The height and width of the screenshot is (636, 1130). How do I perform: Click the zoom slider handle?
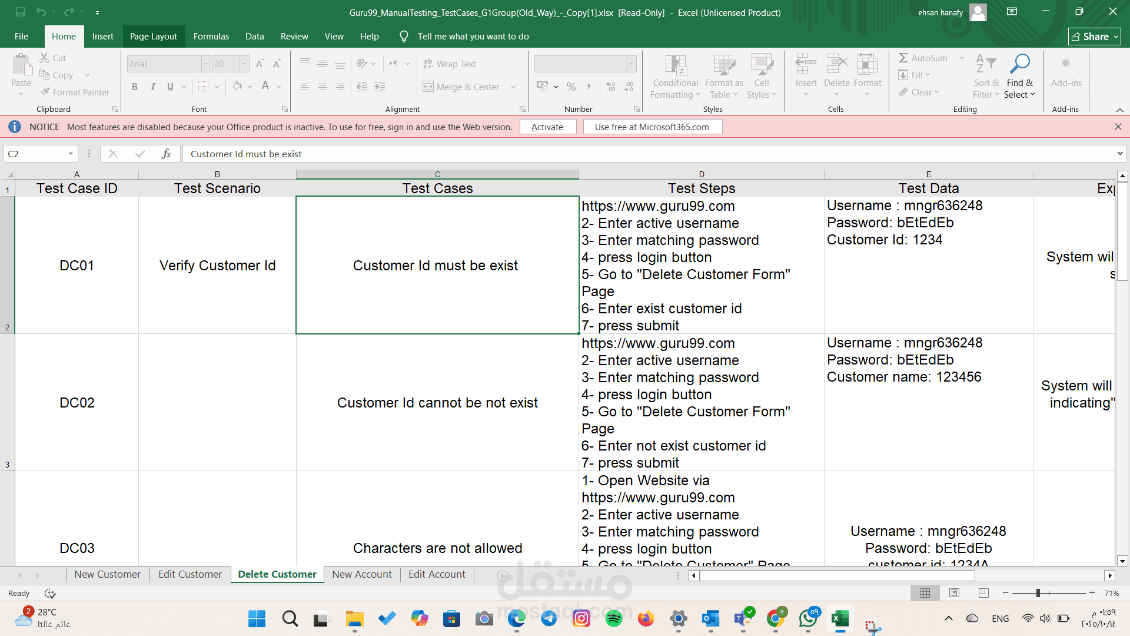1038,593
